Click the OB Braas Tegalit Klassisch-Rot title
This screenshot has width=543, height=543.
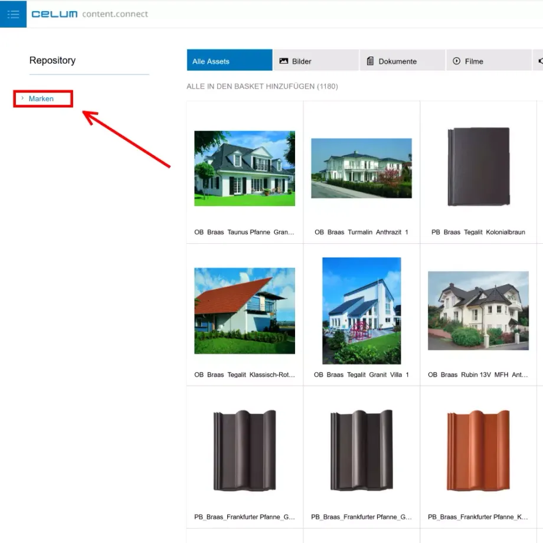244,375
